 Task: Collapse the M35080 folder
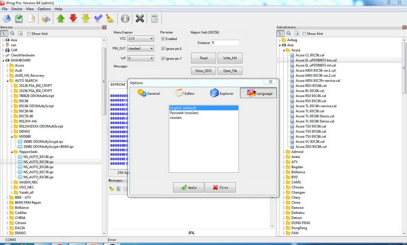[x=12, y=137]
